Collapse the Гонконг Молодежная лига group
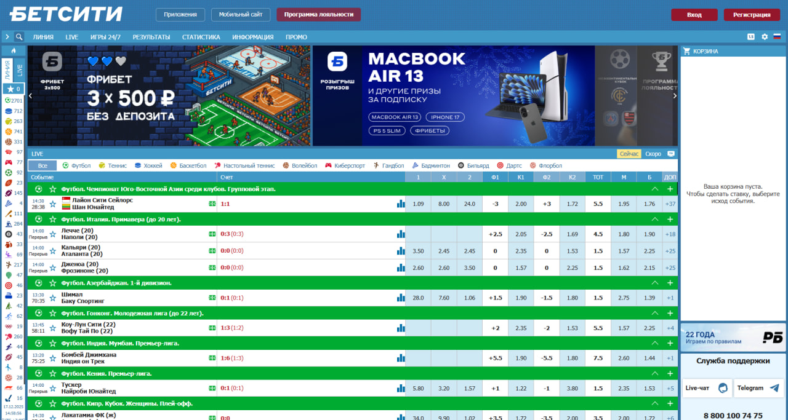Screen dimensions: 788x420 [x=655, y=313]
